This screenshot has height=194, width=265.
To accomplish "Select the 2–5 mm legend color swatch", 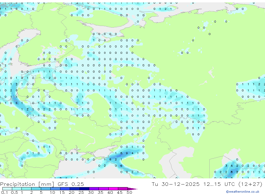I will 36,189.
